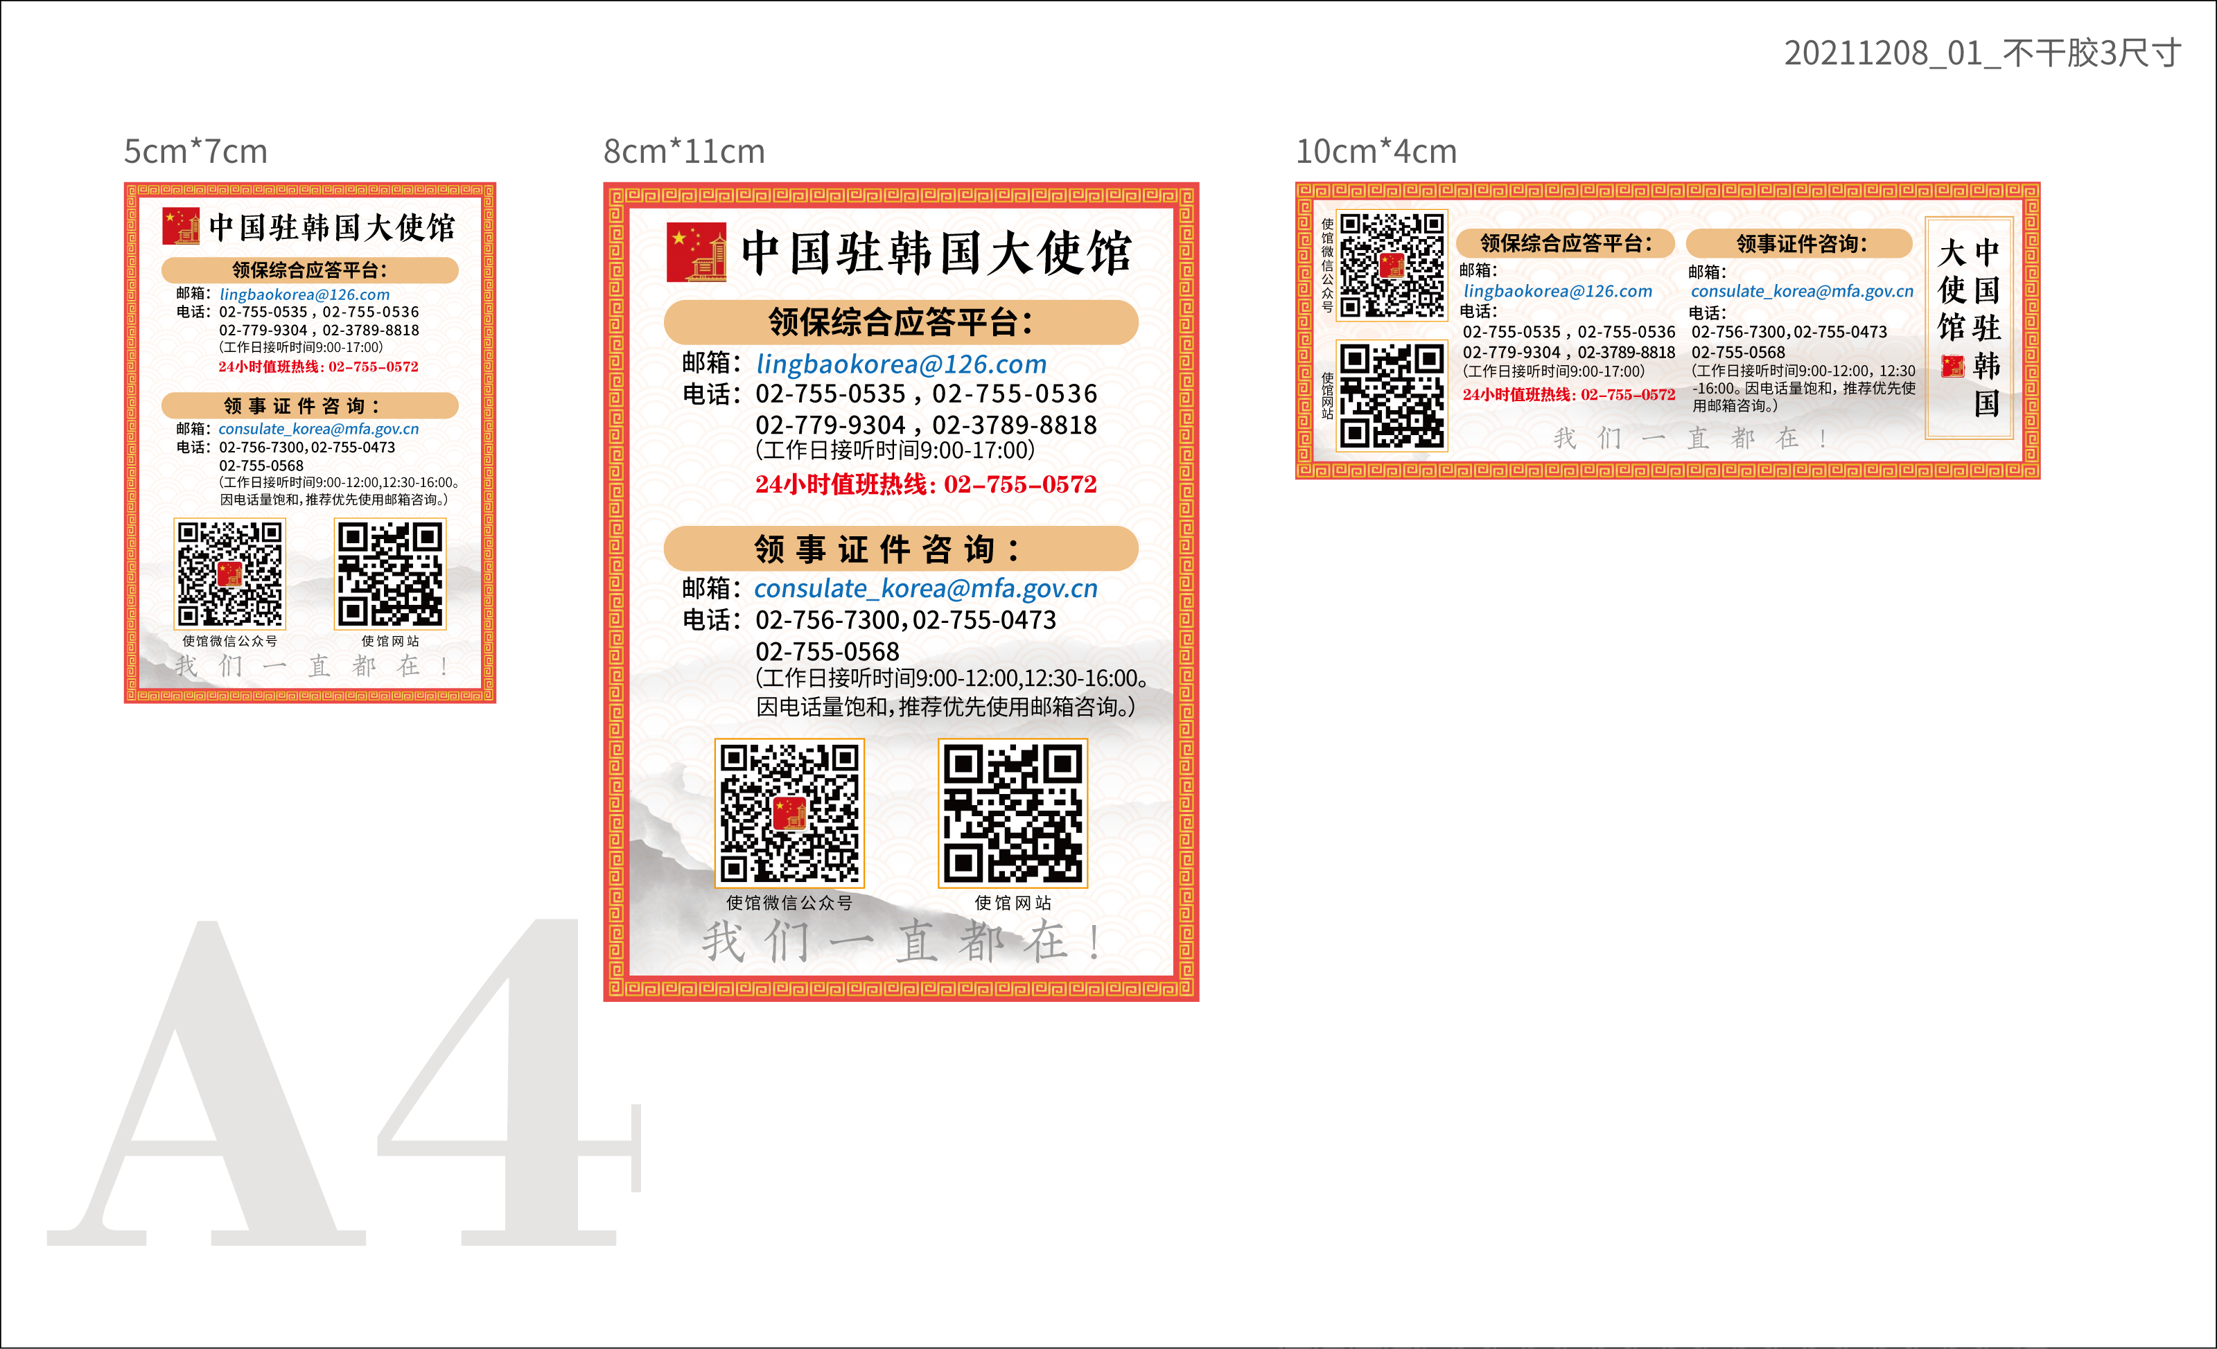This screenshot has width=2217, height=1349.
Task: Click the 领事证件咨询 header in the 10cm*4cm sticker
Action: (x=1800, y=244)
